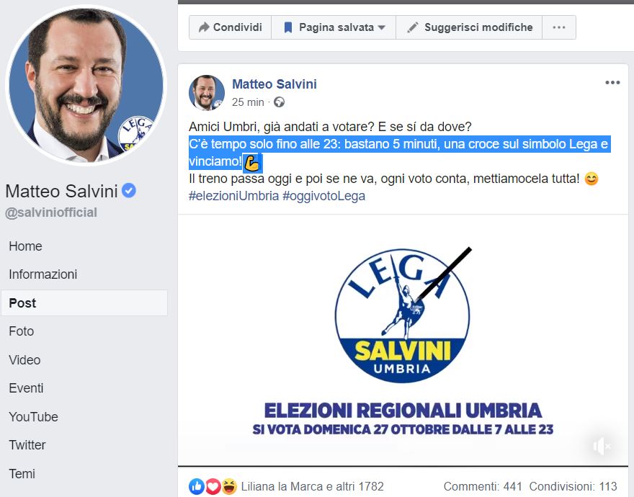Click the Condividi share button
This screenshot has width=634, height=497.
point(230,27)
